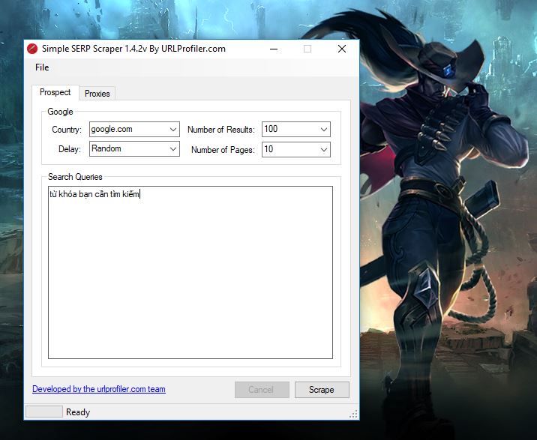Click the Search Queries group label
Image resolution: width=537 pixels, height=440 pixels.
(x=75, y=177)
